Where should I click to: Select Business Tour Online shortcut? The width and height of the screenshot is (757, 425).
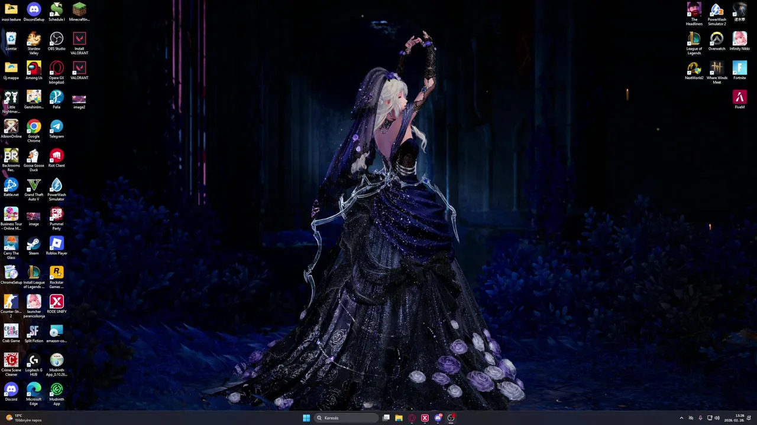pyautogui.click(x=11, y=218)
